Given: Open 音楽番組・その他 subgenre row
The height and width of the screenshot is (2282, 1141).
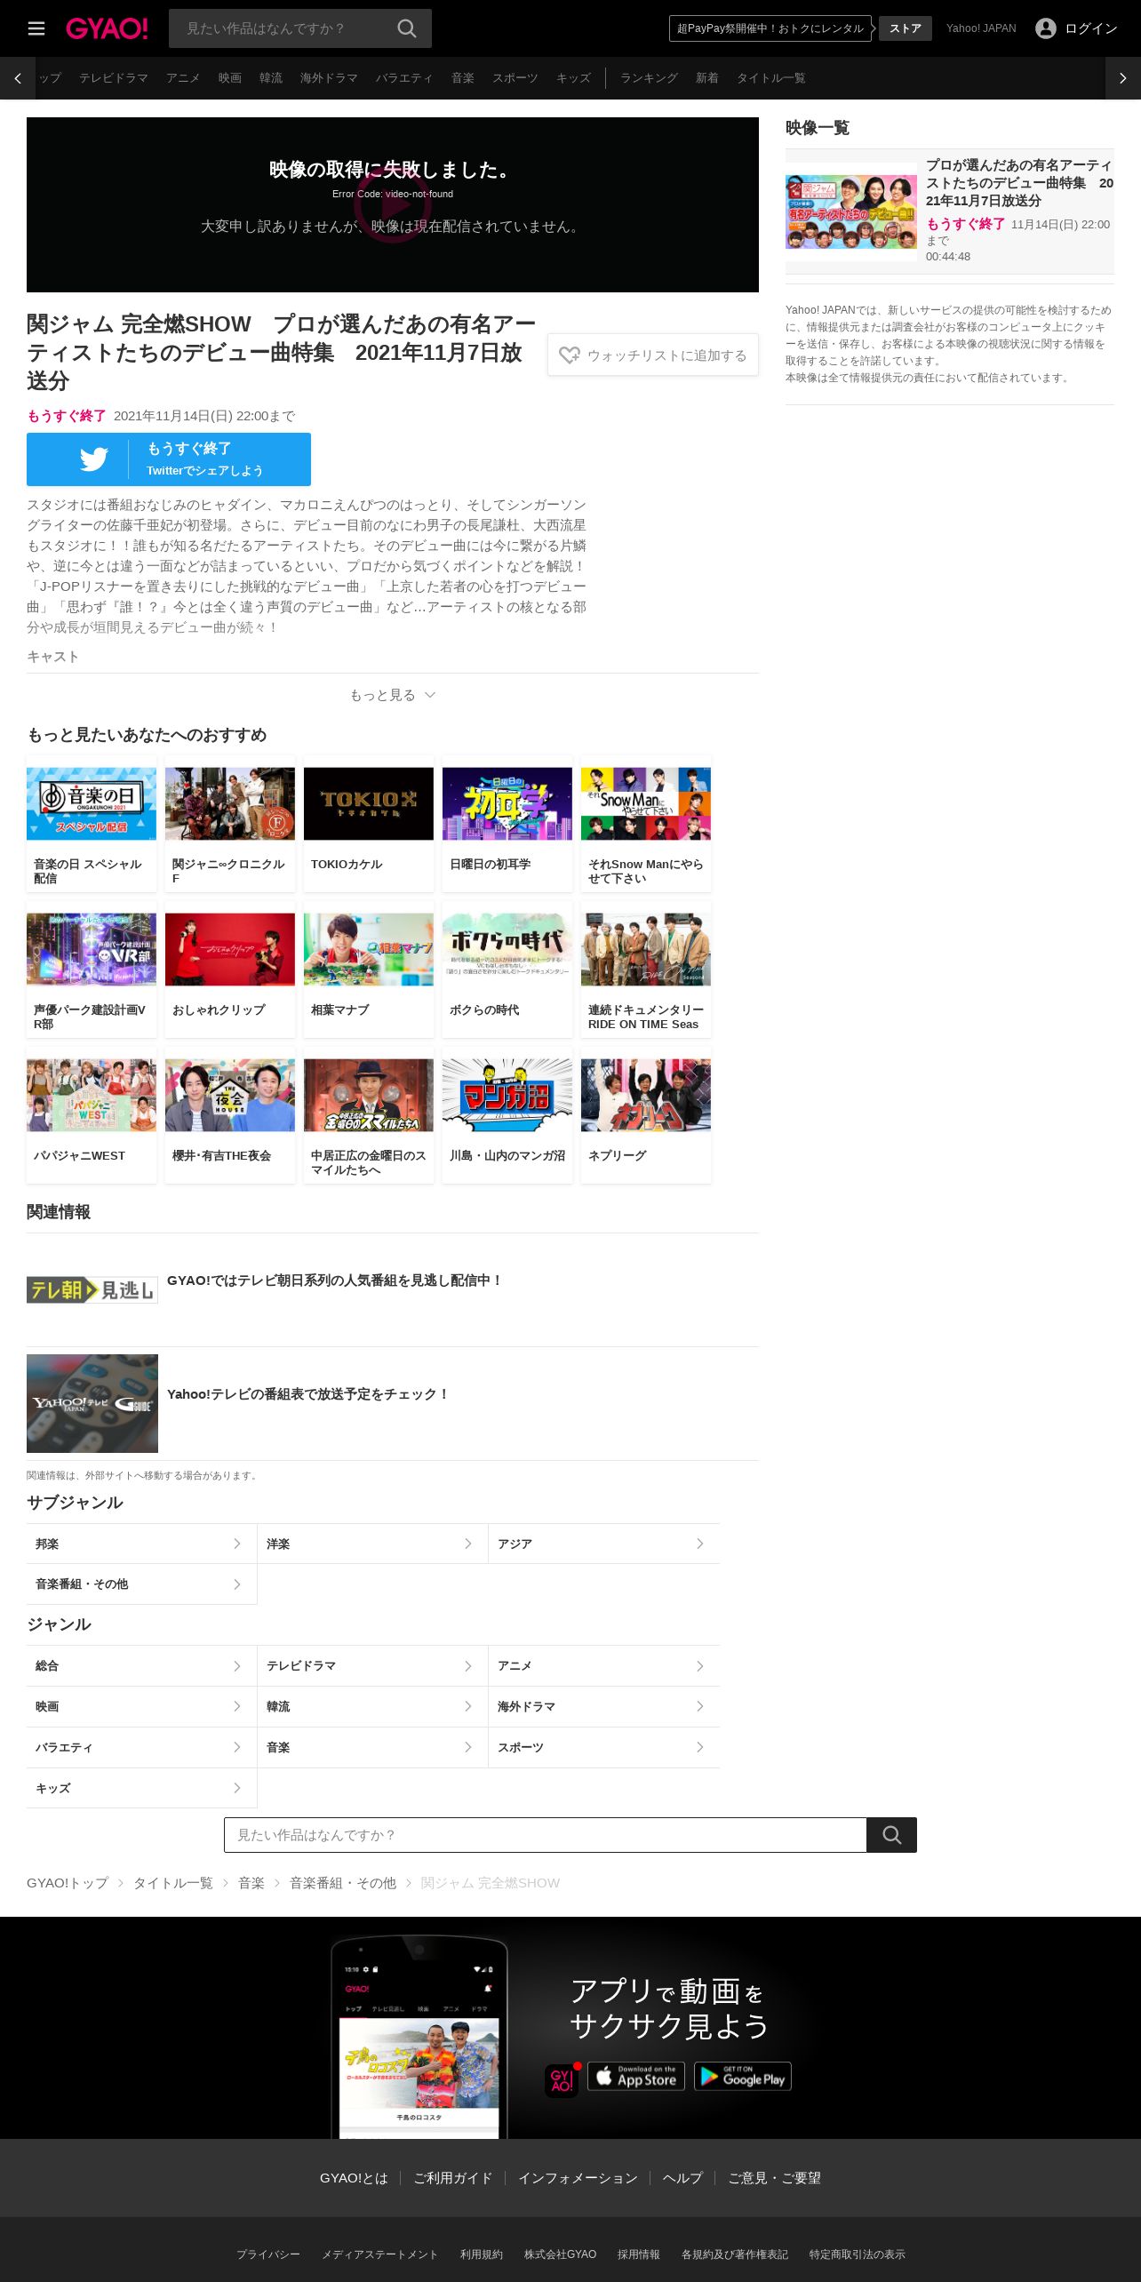Looking at the screenshot, I should [x=141, y=1584].
